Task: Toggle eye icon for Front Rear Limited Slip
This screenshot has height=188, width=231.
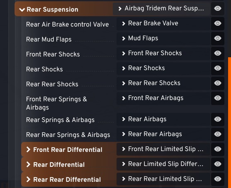Action: [x=218, y=149]
